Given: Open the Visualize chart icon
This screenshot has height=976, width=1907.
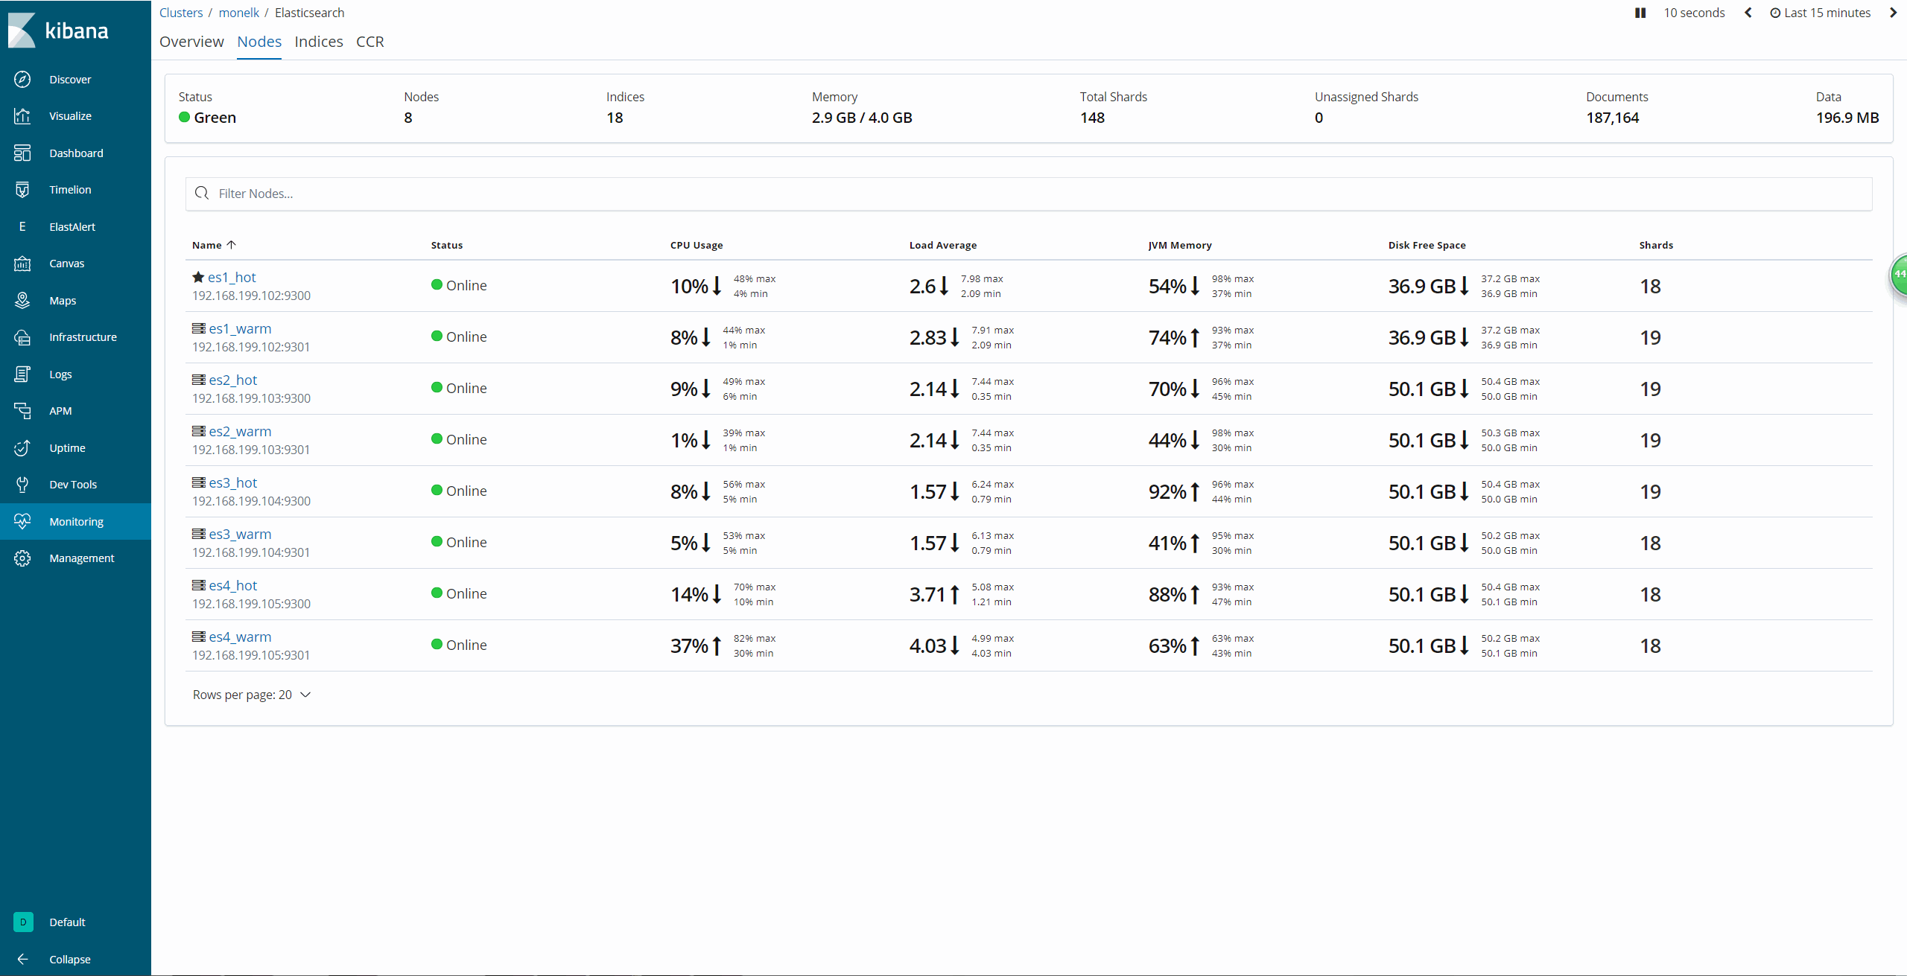Looking at the screenshot, I should click(x=22, y=116).
